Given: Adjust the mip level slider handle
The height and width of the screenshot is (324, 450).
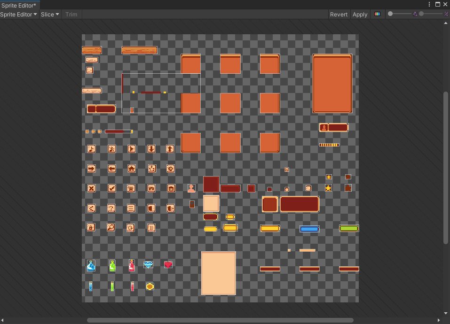Looking at the screenshot, I should 421,14.
